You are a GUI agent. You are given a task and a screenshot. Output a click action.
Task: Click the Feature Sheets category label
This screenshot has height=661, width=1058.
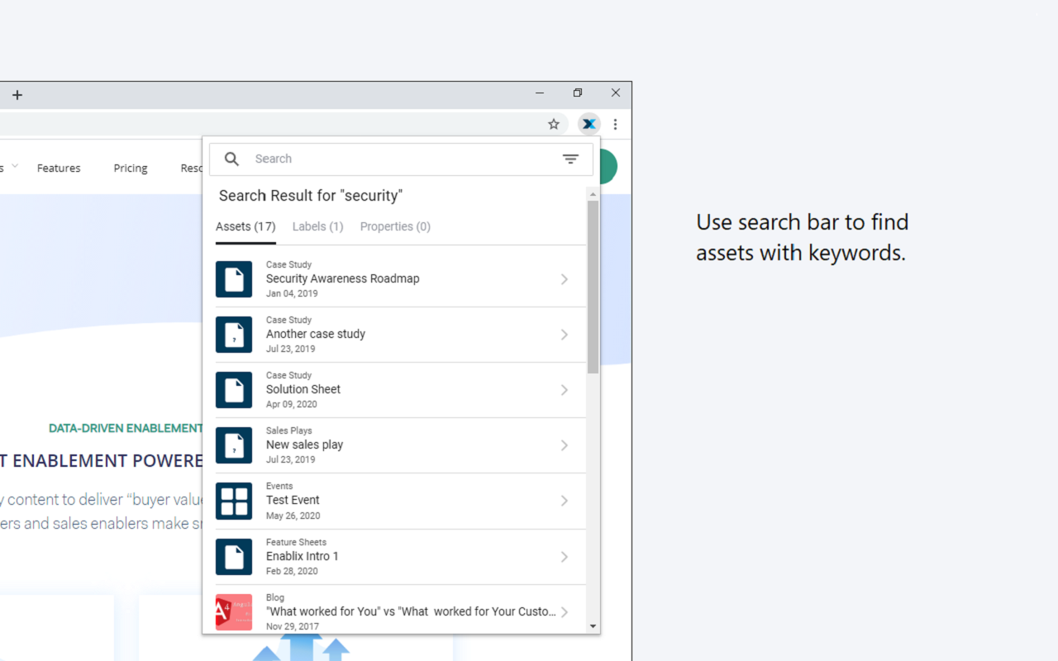click(296, 542)
